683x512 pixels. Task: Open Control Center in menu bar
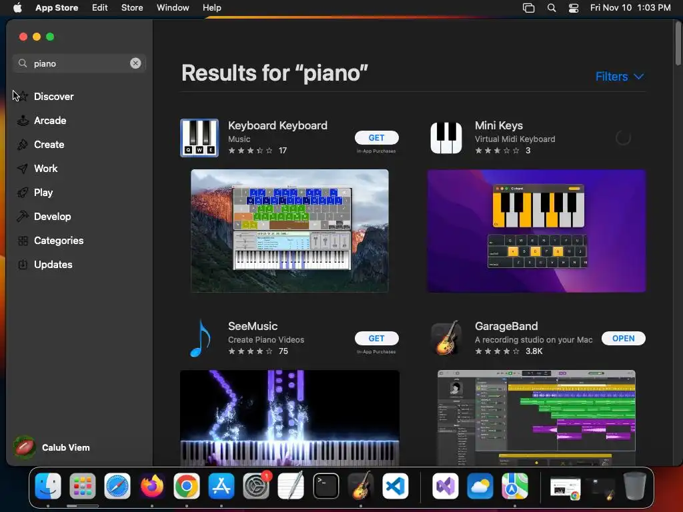coord(574,8)
